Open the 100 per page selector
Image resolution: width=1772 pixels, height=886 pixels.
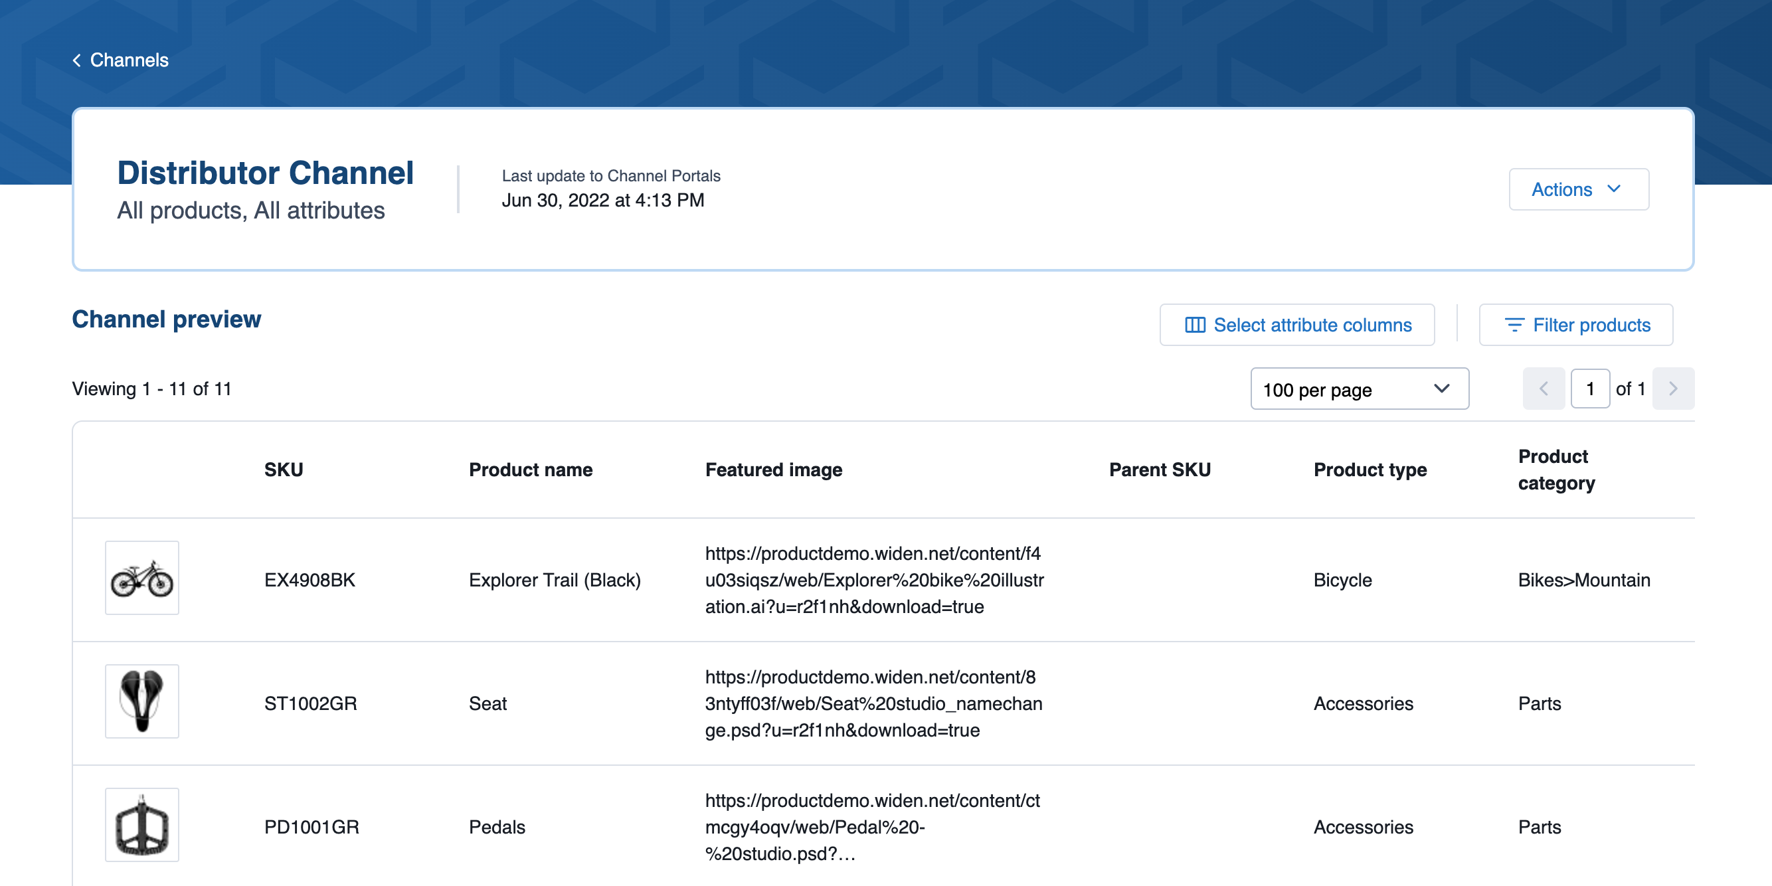tap(1360, 389)
